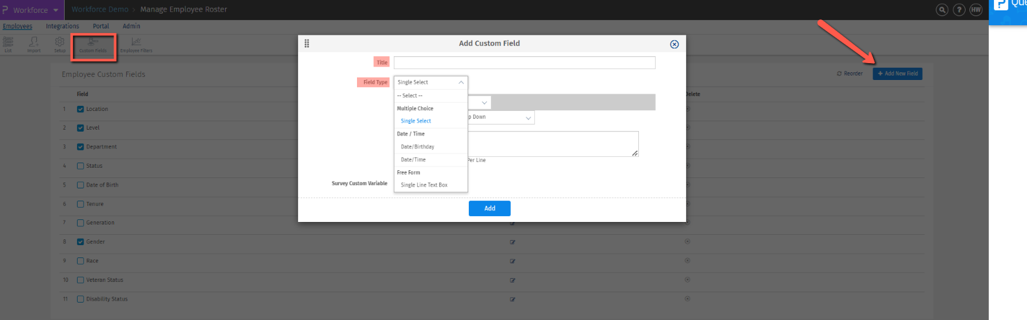Switch to the Integrations tab
Image resolution: width=1027 pixels, height=320 pixels.
pos(62,26)
